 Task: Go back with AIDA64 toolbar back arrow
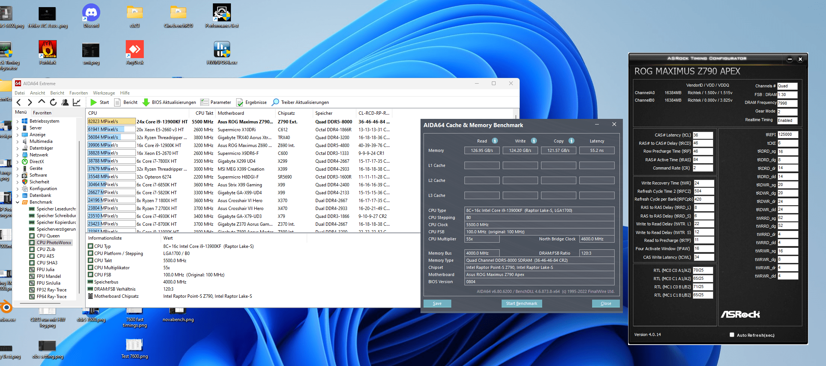pos(19,102)
